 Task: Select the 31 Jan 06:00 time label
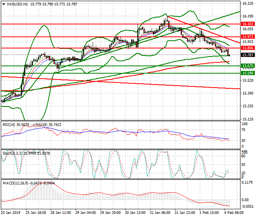(x=160, y=213)
